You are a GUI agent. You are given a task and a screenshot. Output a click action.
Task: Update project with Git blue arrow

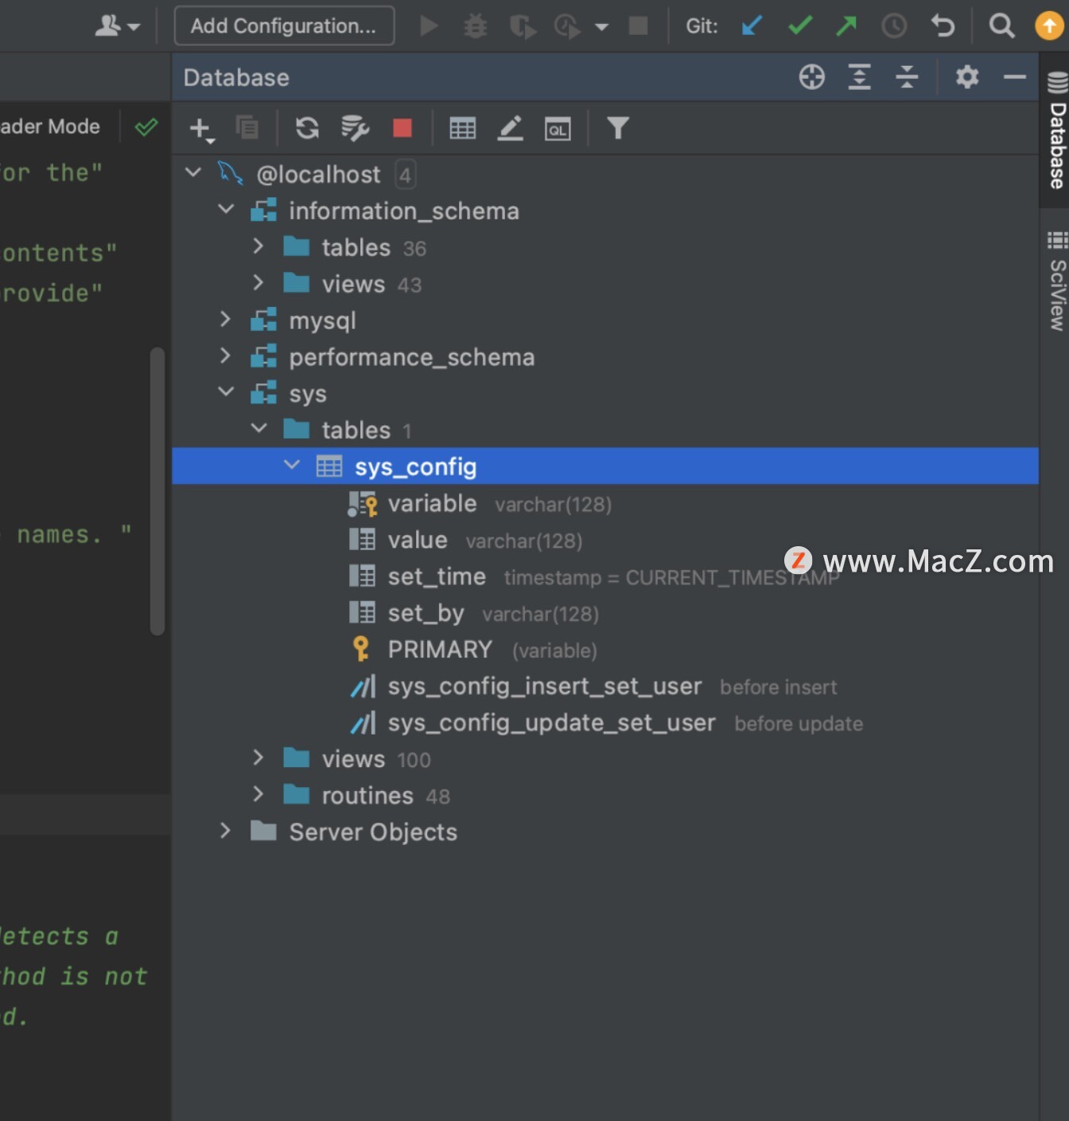[752, 26]
